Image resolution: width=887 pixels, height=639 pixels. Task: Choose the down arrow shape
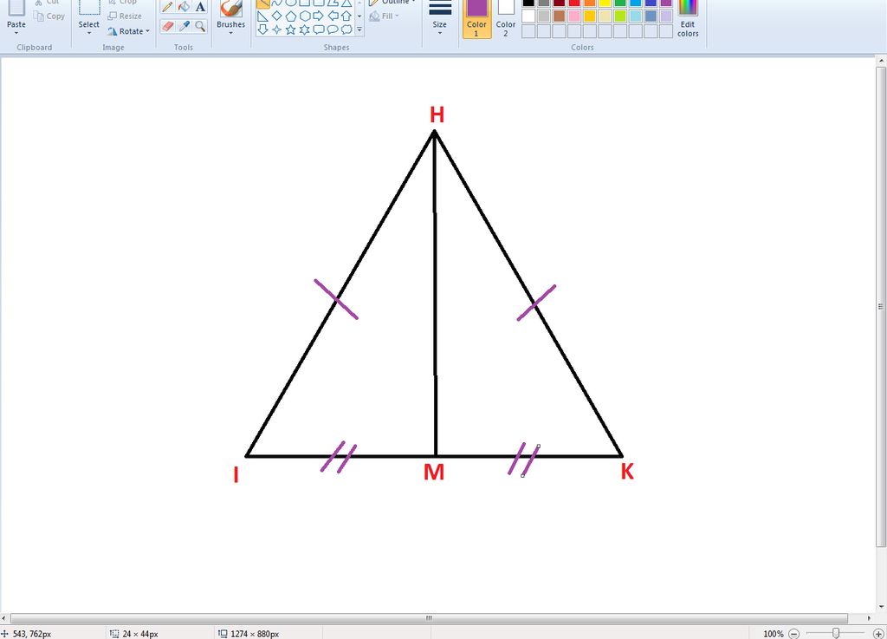click(263, 29)
